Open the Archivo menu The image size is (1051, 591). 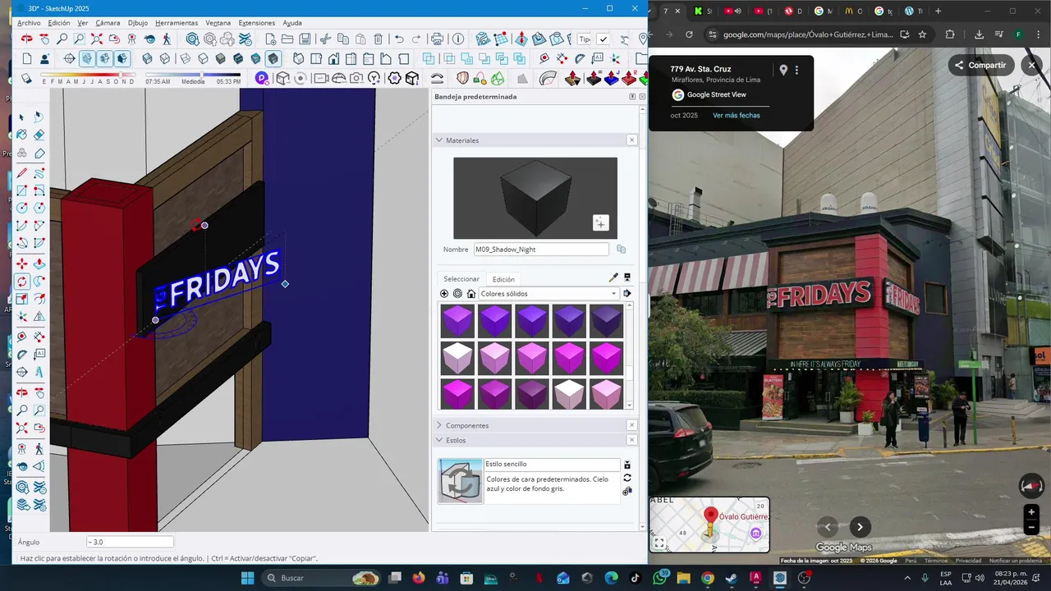[29, 23]
